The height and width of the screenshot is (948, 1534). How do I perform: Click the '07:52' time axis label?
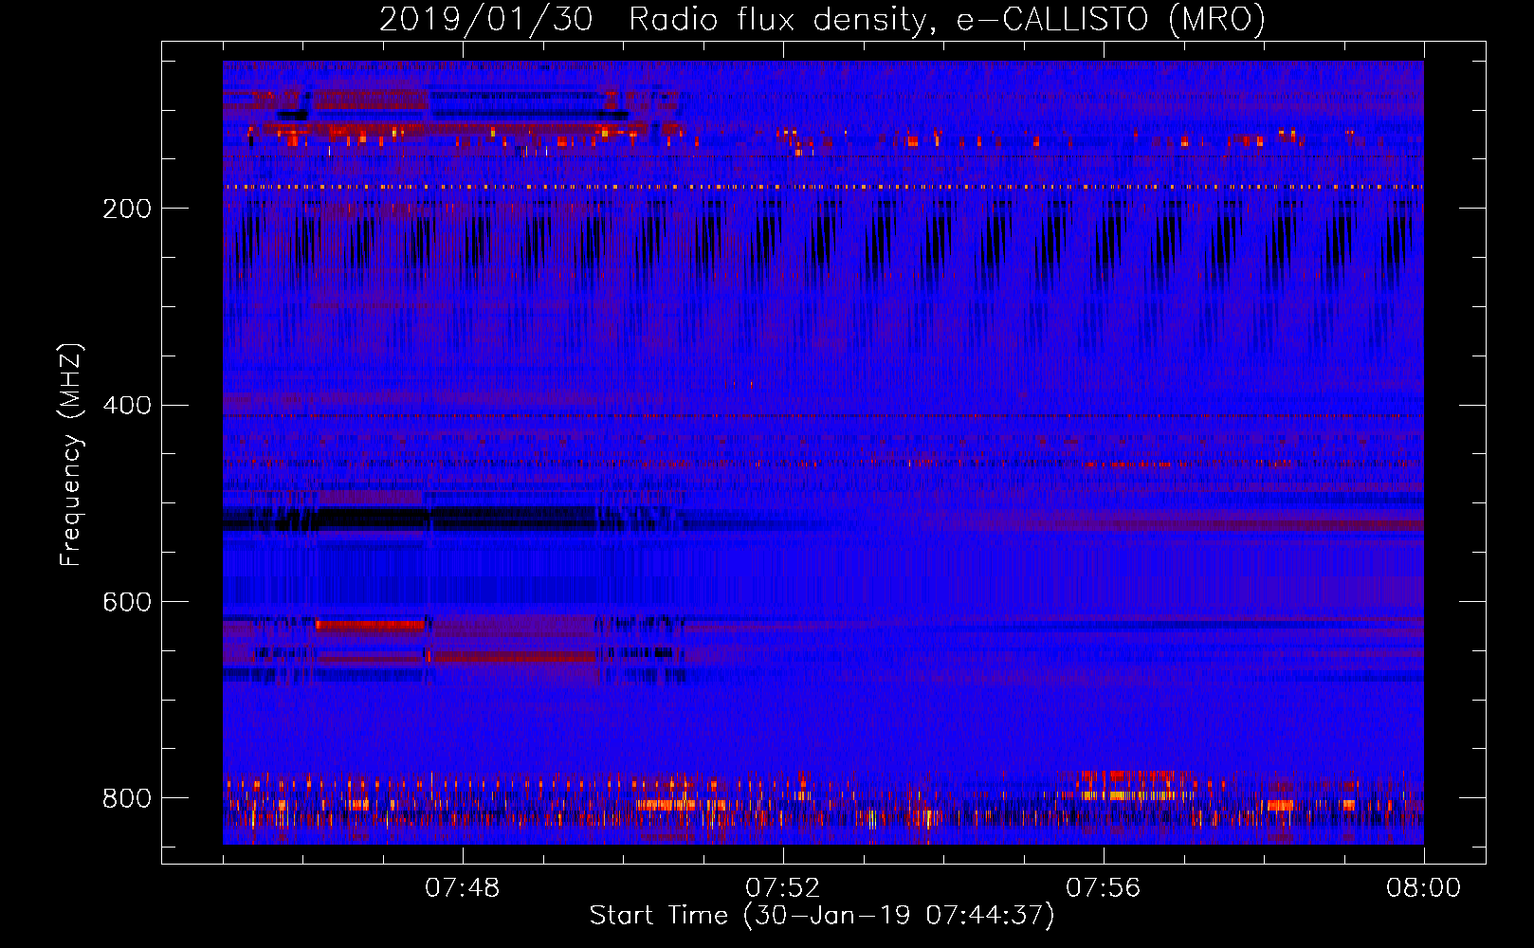[782, 888]
